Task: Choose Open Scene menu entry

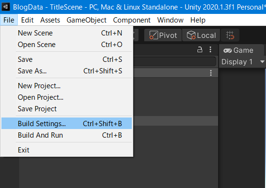Action: tap(67, 45)
